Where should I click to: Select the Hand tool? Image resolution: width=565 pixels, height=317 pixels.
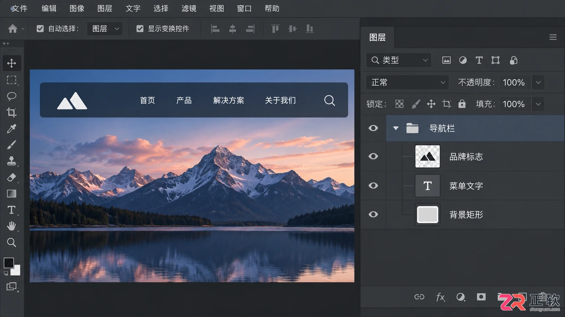pos(11,226)
